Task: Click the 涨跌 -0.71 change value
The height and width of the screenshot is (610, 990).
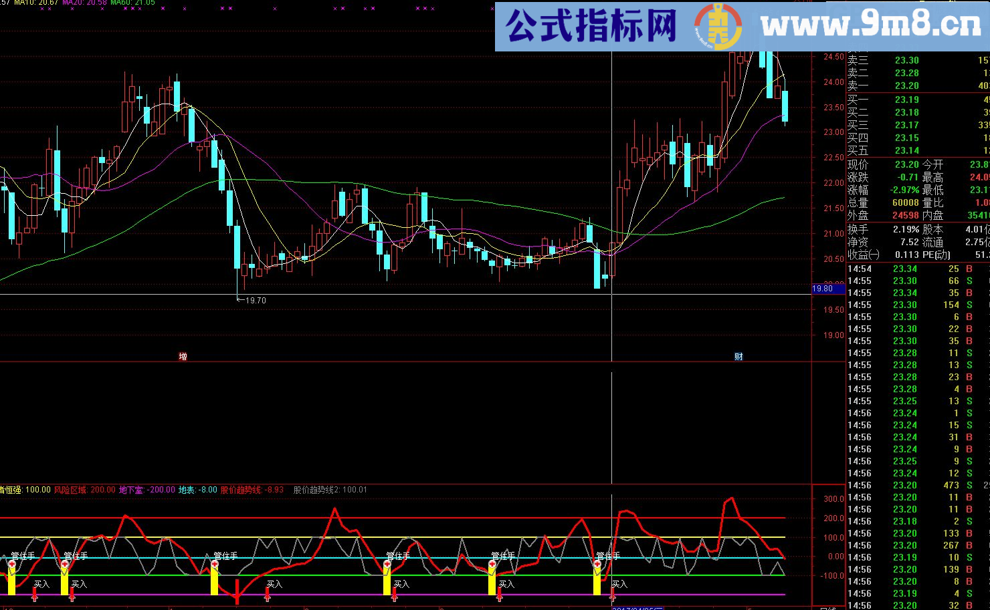Action: [x=908, y=177]
